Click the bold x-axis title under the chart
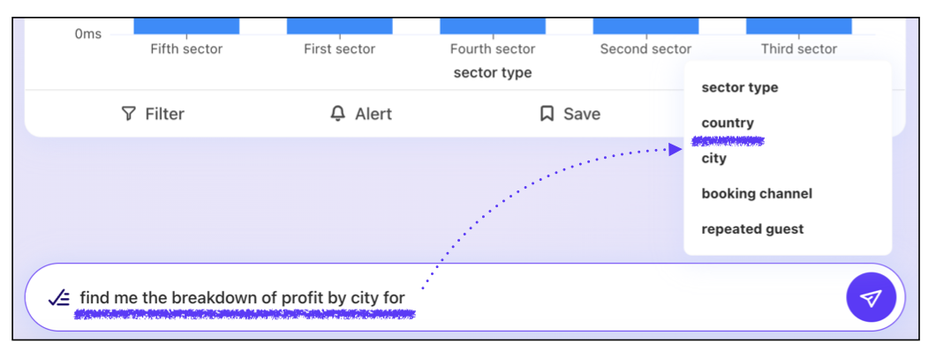 coord(492,72)
